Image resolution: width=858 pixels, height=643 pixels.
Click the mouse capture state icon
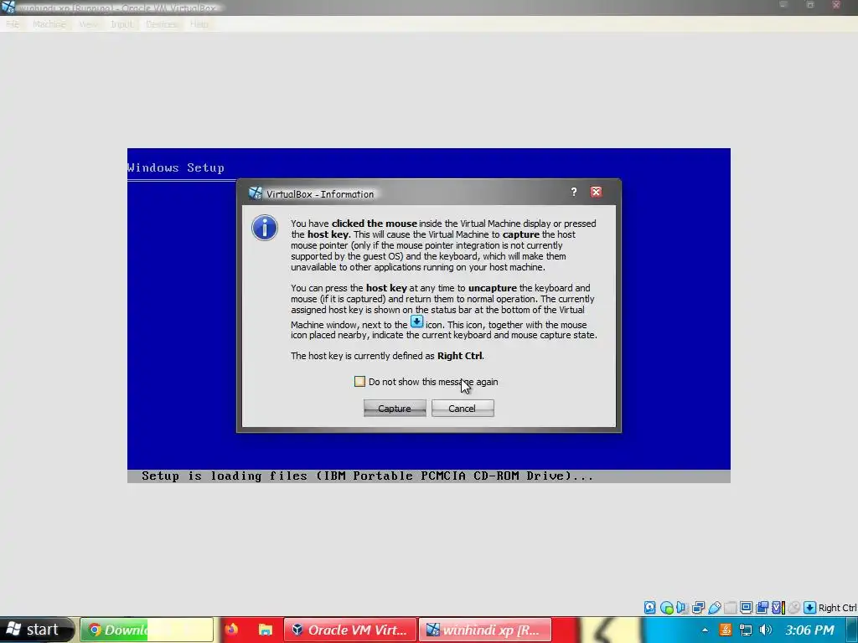(794, 608)
